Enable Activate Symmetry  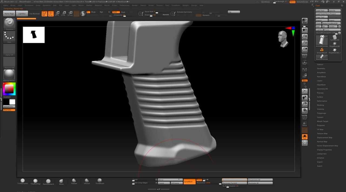pos(184,12)
